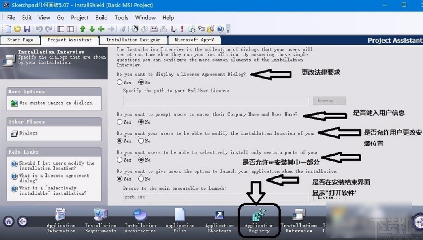
Task: Select No for License Agreement Dialog
Action: pos(141,82)
